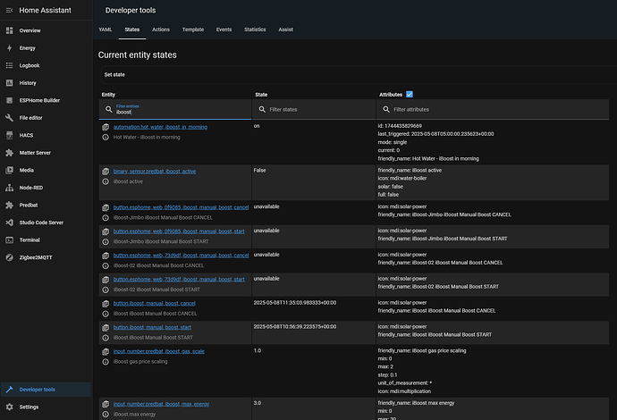This screenshot has height=420, width=617.
Task: Select the state 2025-05-08T11:35:03.983333+00:00
Action: point(295,303)
